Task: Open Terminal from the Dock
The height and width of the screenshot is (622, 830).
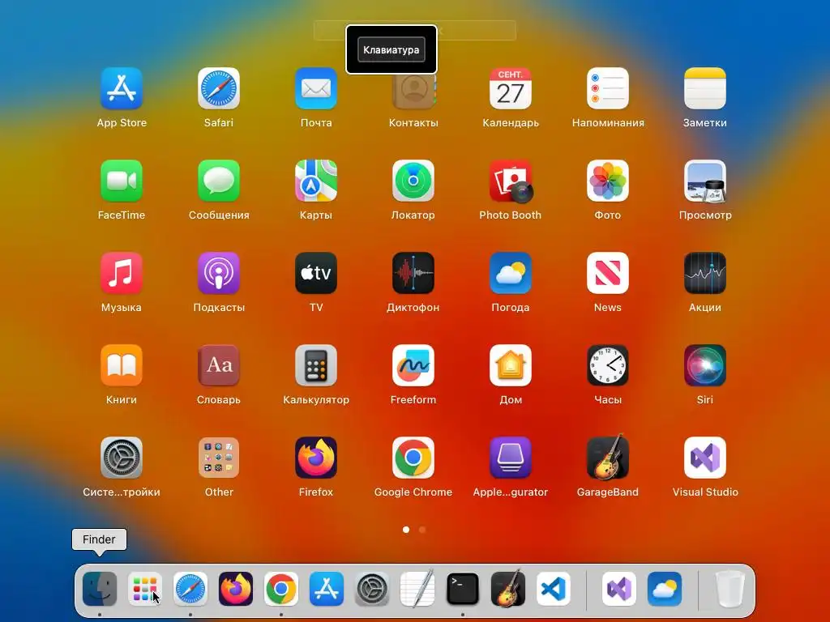Action: [x=463, y=589]
